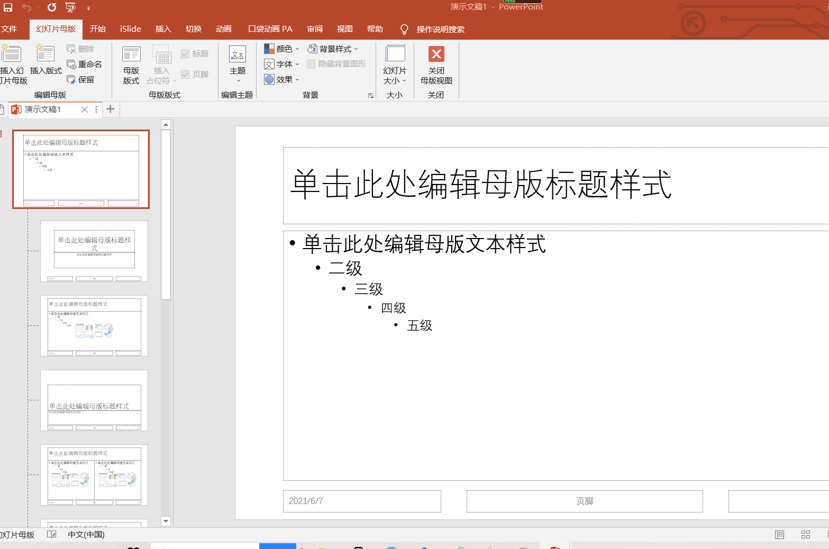Viewport: 829px width, 549px height.
Task: Open the 母版版式 dialog icon
Action: pos(131,65)
